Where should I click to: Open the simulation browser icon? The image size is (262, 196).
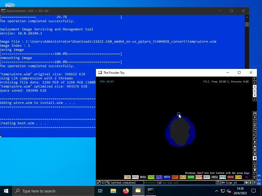coord(99,183)
